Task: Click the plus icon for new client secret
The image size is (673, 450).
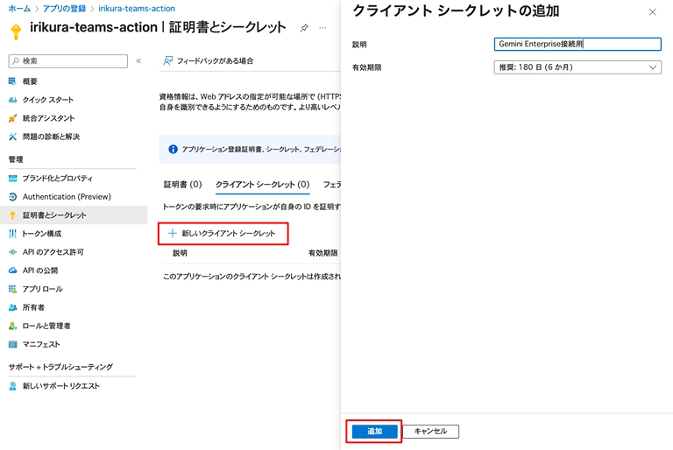Action: coord(172,234)
